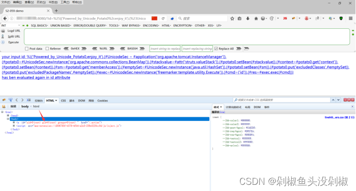Click the China flag icon in the address bar
356x191 pixels.
coord(154,19)
